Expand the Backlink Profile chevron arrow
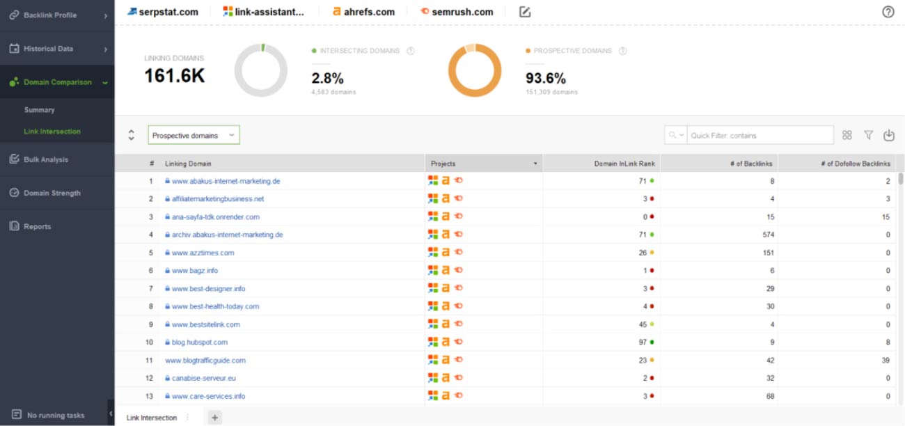The image size is (905, 426). pos(105,15)
